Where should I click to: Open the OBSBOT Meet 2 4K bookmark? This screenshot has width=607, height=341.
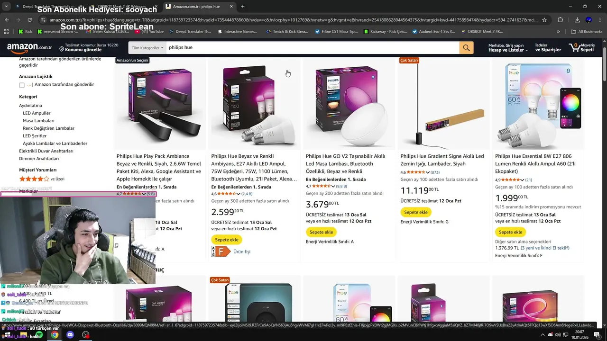(482, 32)
